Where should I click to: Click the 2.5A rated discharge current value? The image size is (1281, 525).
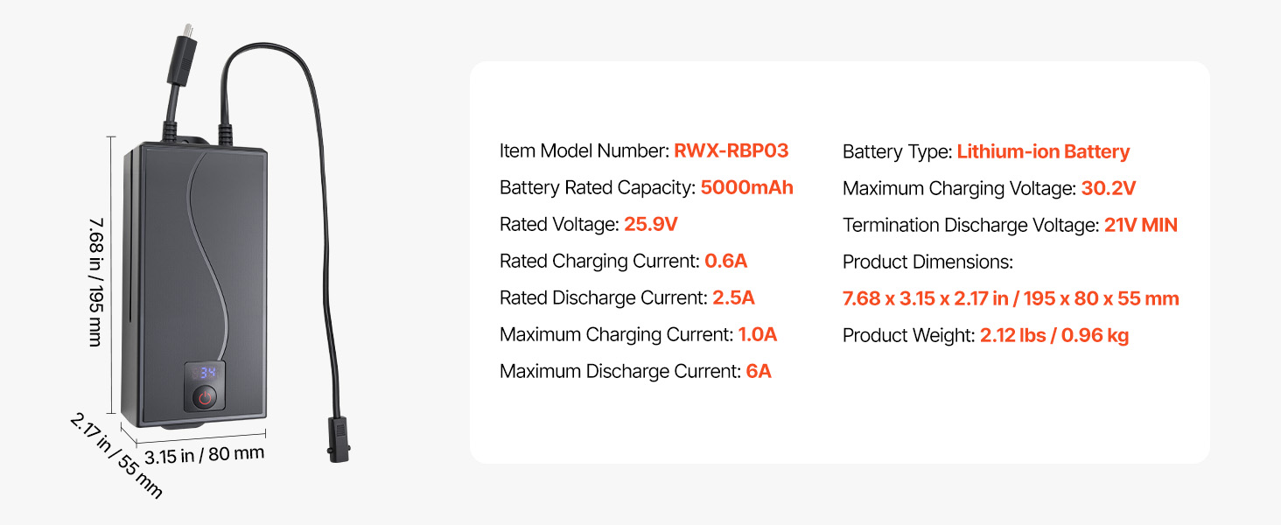pos(733,298)
